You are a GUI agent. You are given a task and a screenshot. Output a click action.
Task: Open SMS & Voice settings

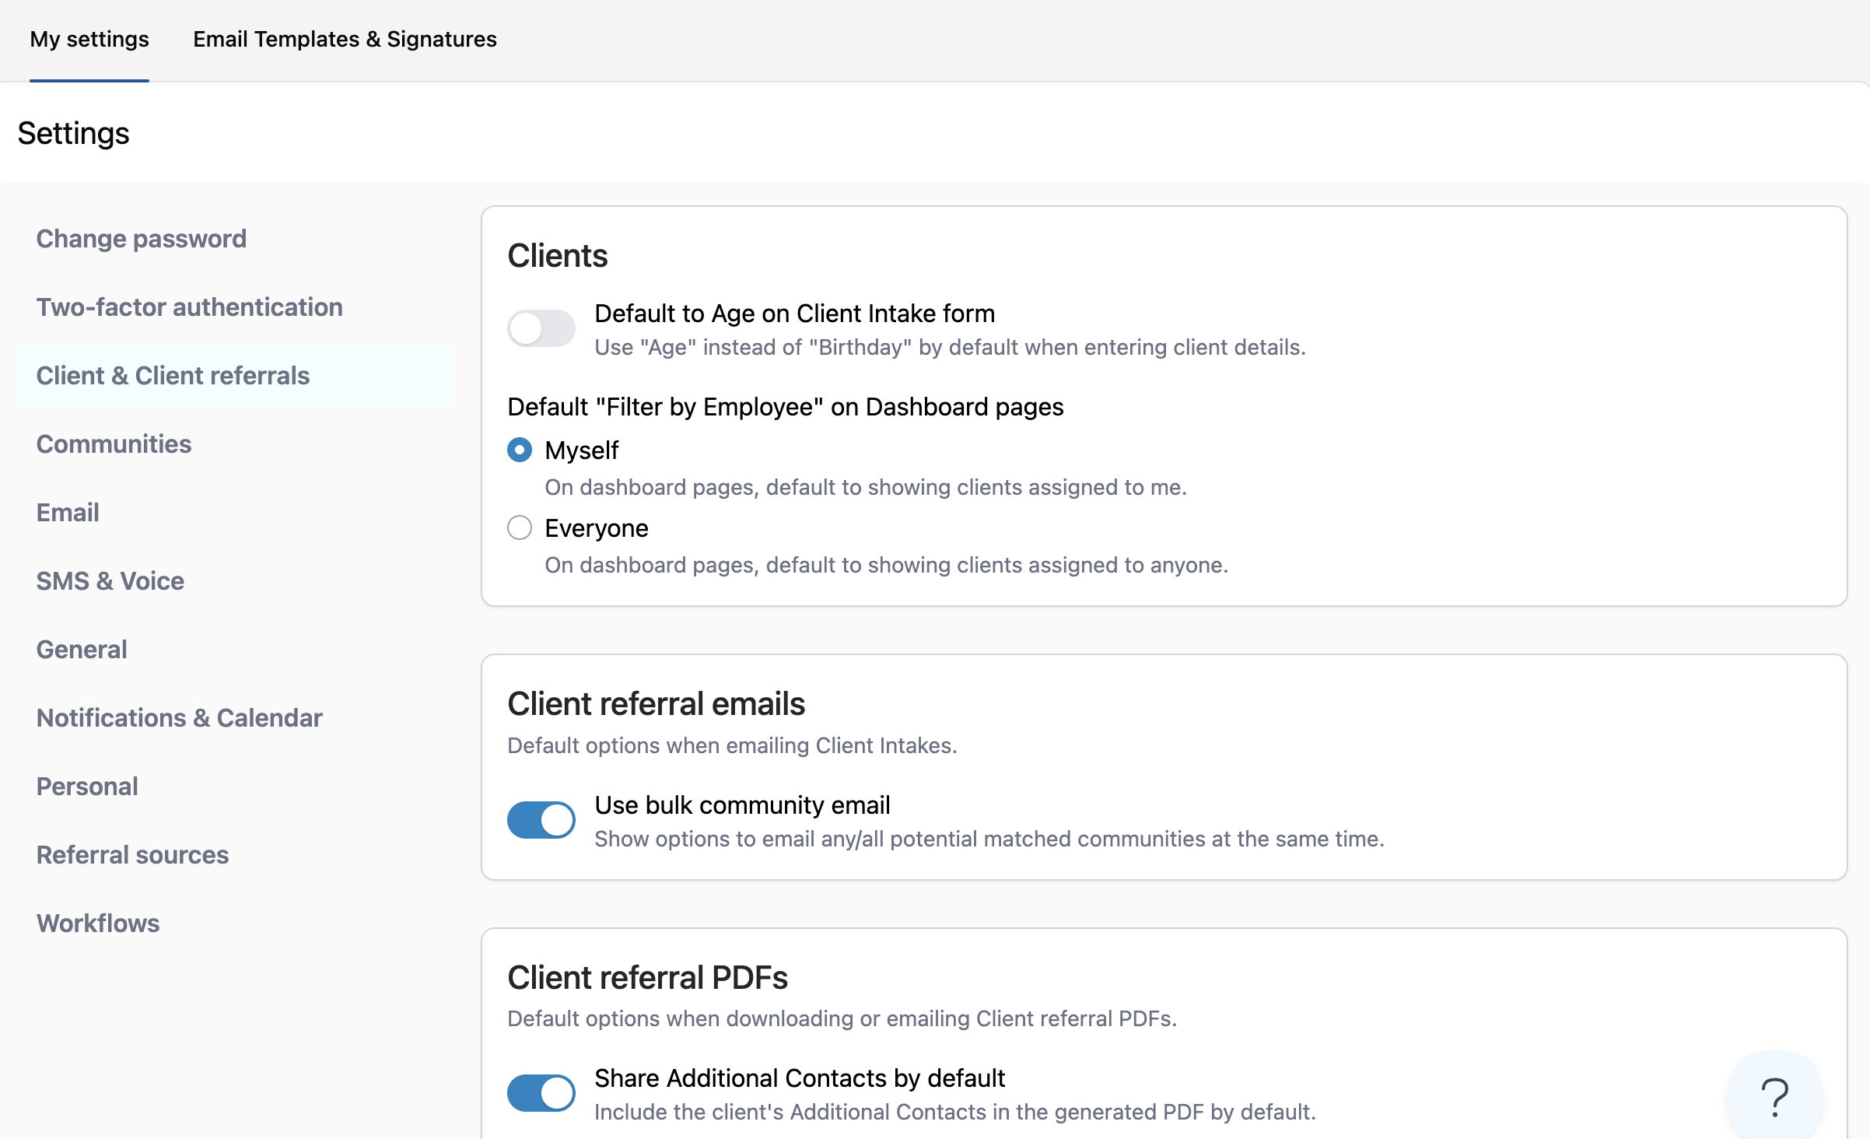[110, 580]
